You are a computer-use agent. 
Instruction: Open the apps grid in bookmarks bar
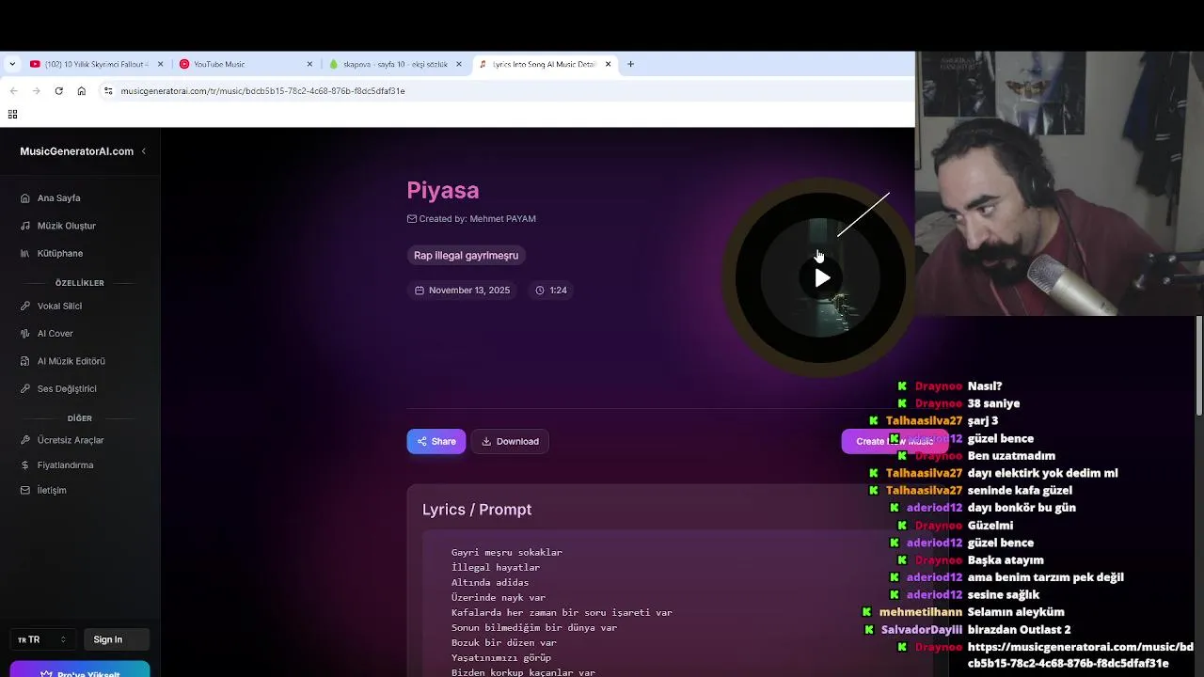pyautogui.click(x=12, y=115)
